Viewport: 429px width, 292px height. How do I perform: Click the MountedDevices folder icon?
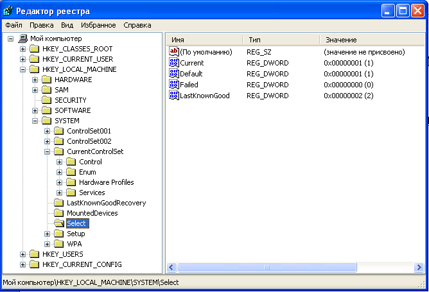tap(59, 213)
